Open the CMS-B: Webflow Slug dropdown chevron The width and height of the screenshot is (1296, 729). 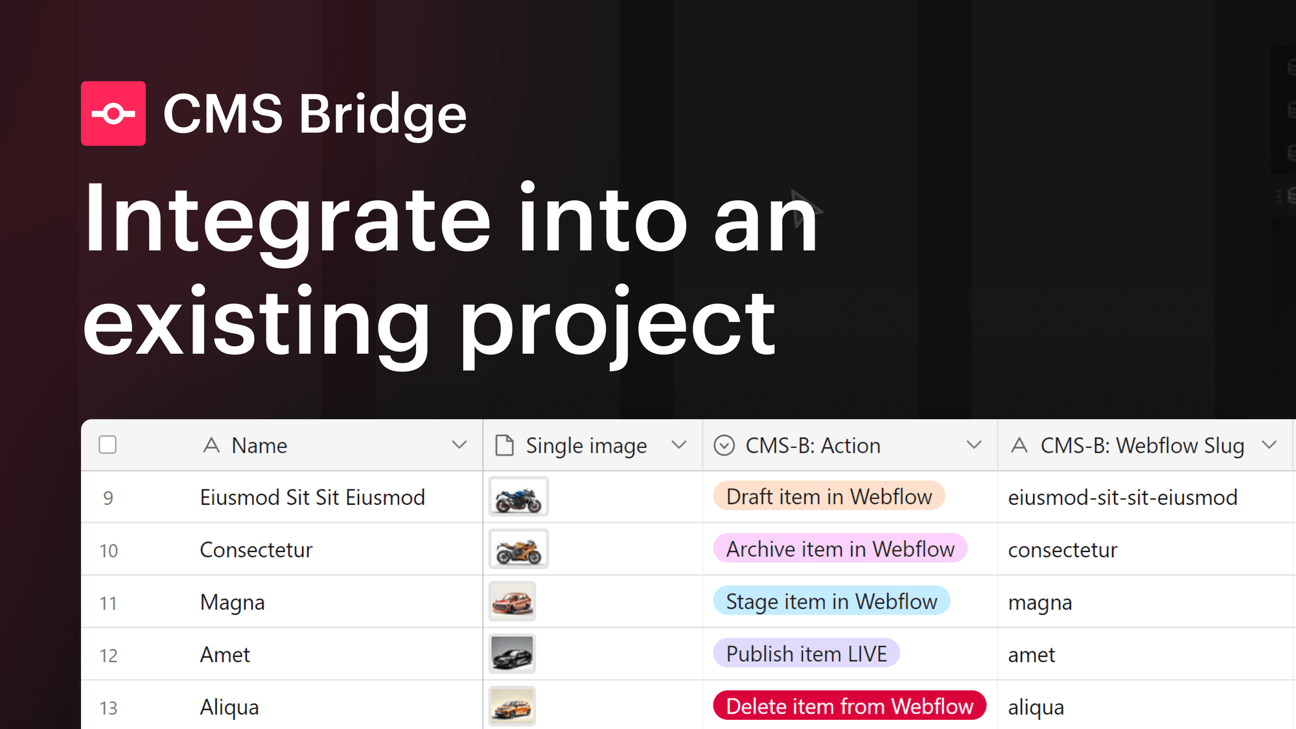[1269, 445]
